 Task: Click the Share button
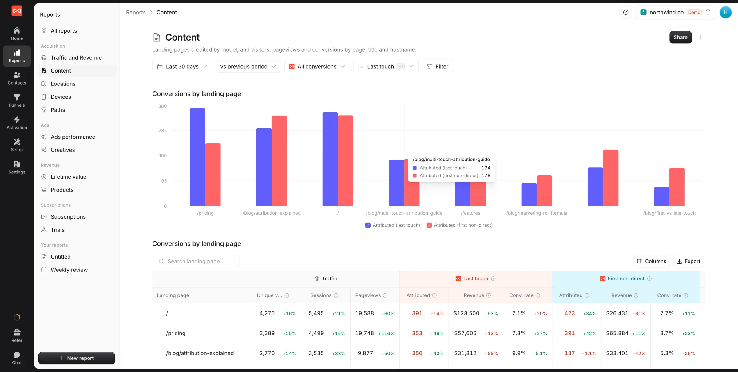680,37
